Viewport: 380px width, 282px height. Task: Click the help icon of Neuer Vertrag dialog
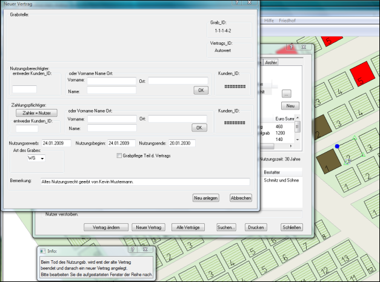click(x=237, y=2)
